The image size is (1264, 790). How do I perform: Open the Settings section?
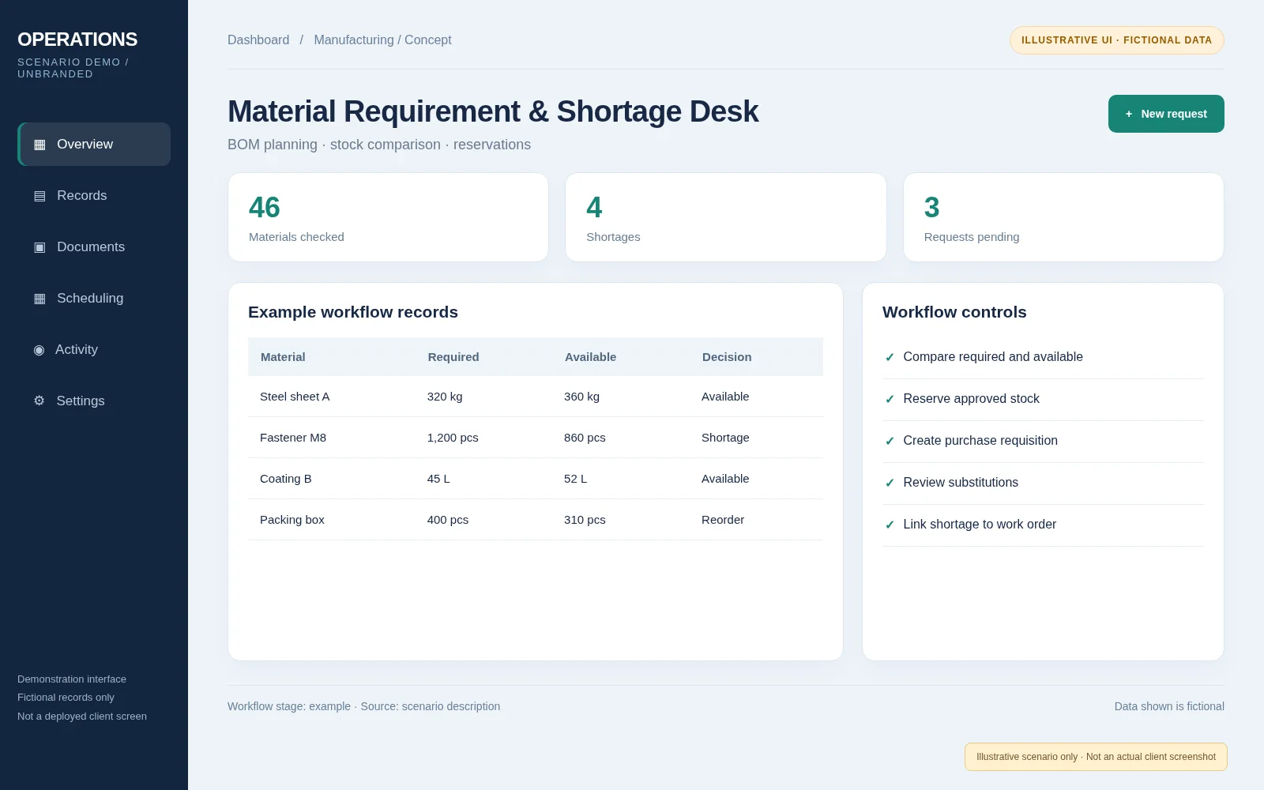pos(94,401)
